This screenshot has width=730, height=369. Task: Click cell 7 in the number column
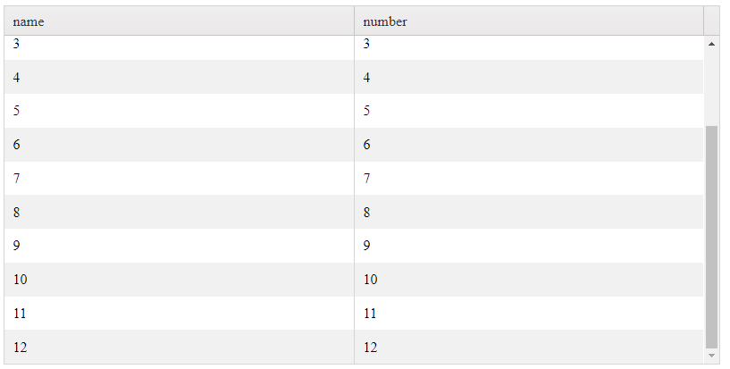pyautogui.click(x=529, y=179)
